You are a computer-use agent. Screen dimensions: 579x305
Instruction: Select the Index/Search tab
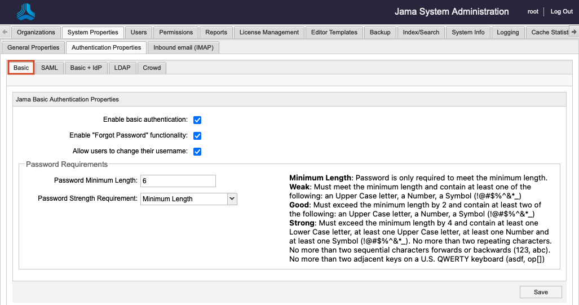421,33
